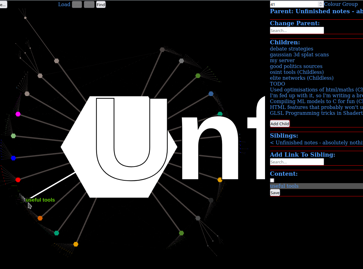Increment the Colour Group number stepper
Viewport: 363px width, 269px height.
click(321, 3)
